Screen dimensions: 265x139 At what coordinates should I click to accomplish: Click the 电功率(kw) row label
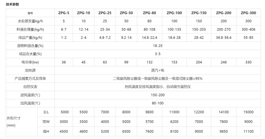tap(30, 62)
